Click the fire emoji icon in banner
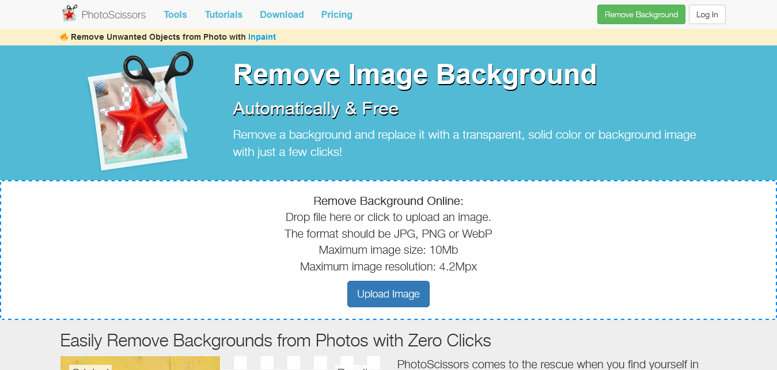This screenshot has width=777, height=370. (x=64, y=37)
